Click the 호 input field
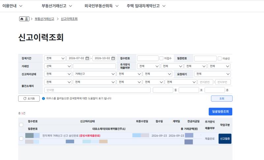The height and width of the screenshot is (160, 264). (x=189, y=90)
